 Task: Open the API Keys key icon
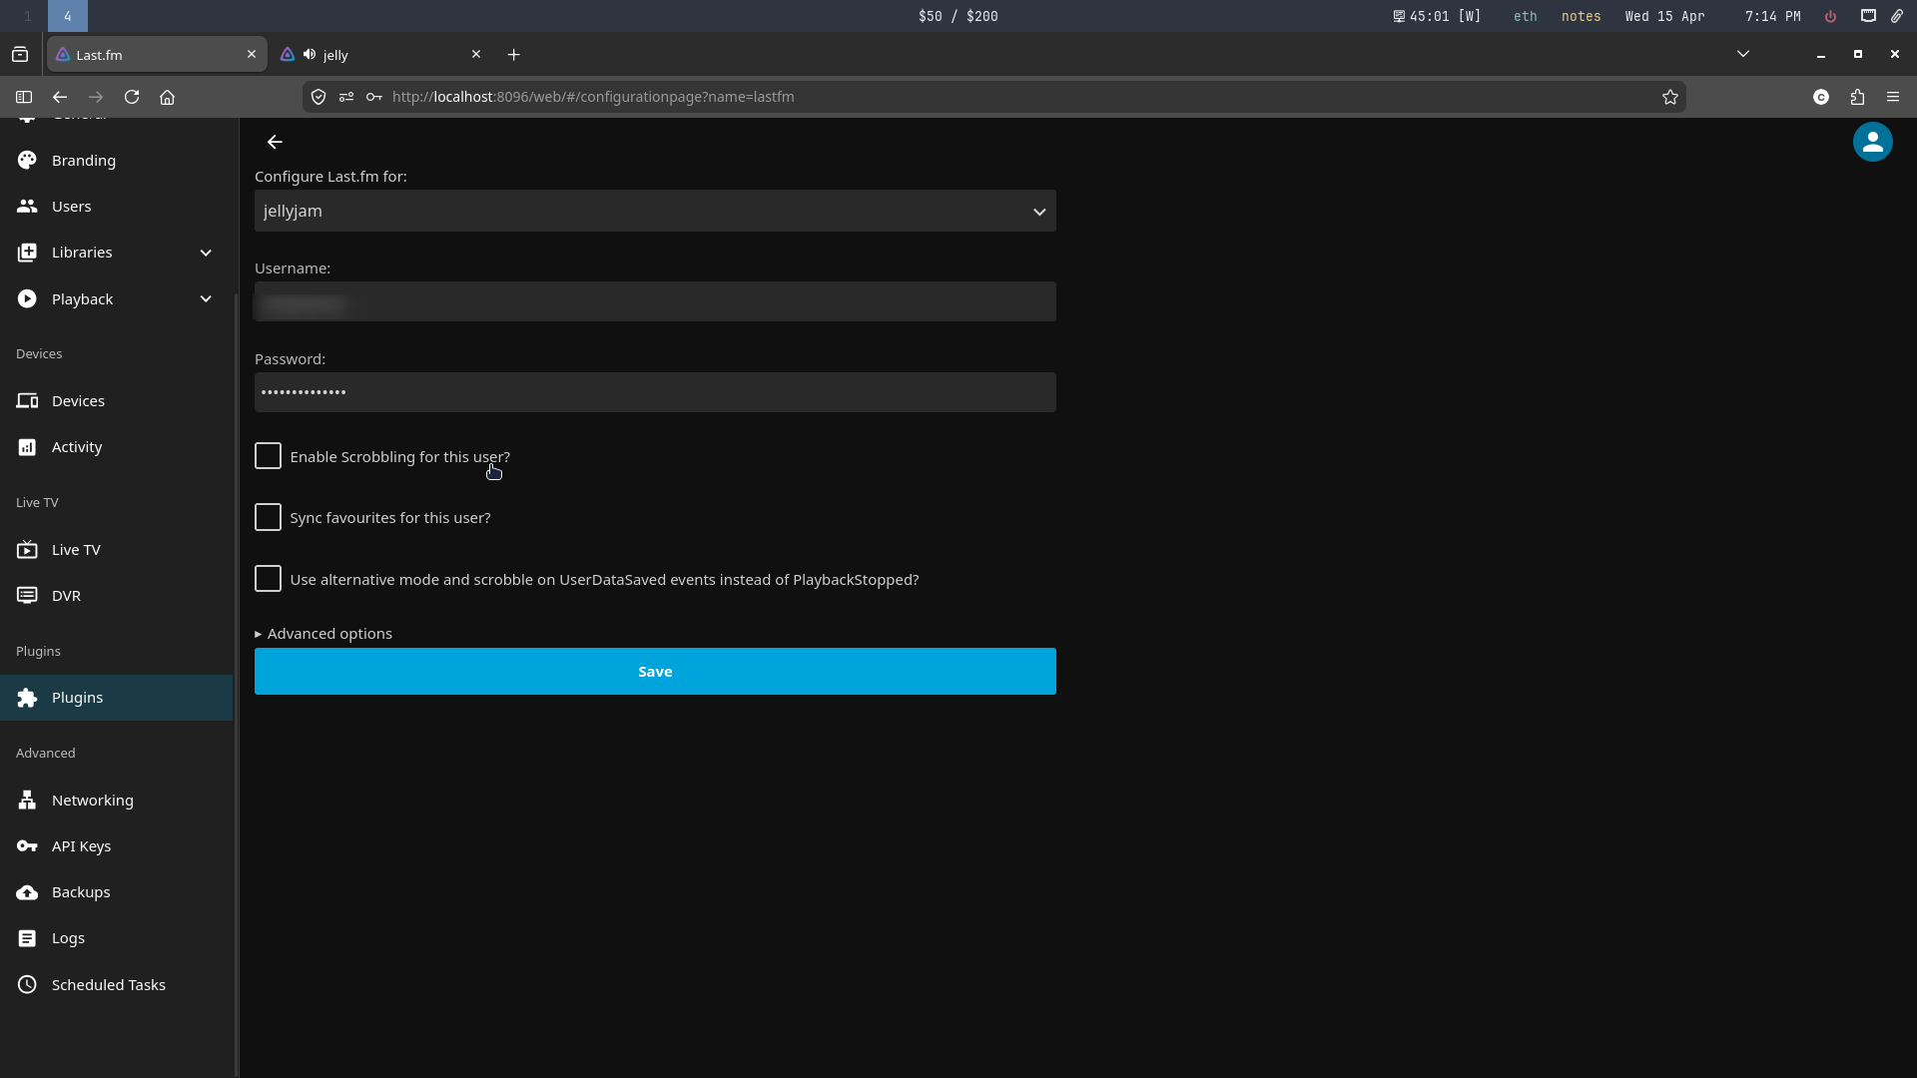click(27, 846)
